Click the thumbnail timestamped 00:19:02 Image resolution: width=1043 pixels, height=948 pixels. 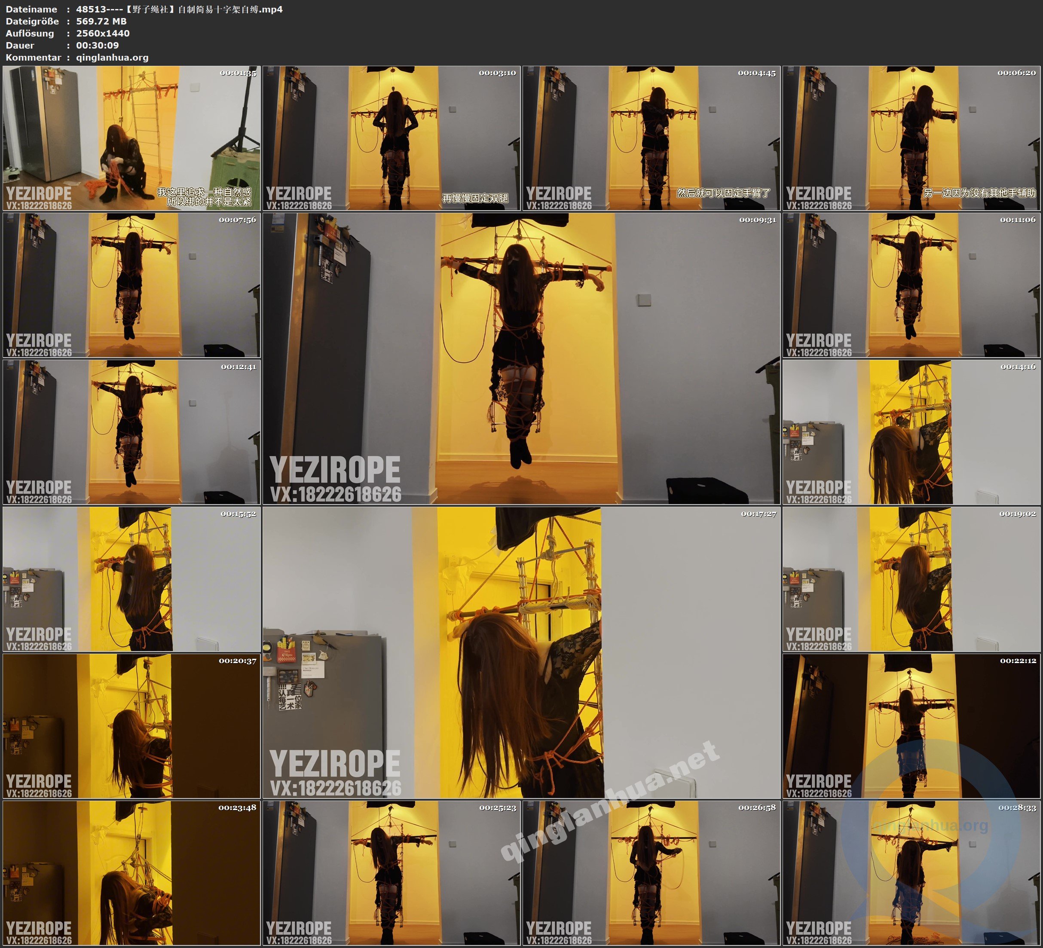pos(911,578)
